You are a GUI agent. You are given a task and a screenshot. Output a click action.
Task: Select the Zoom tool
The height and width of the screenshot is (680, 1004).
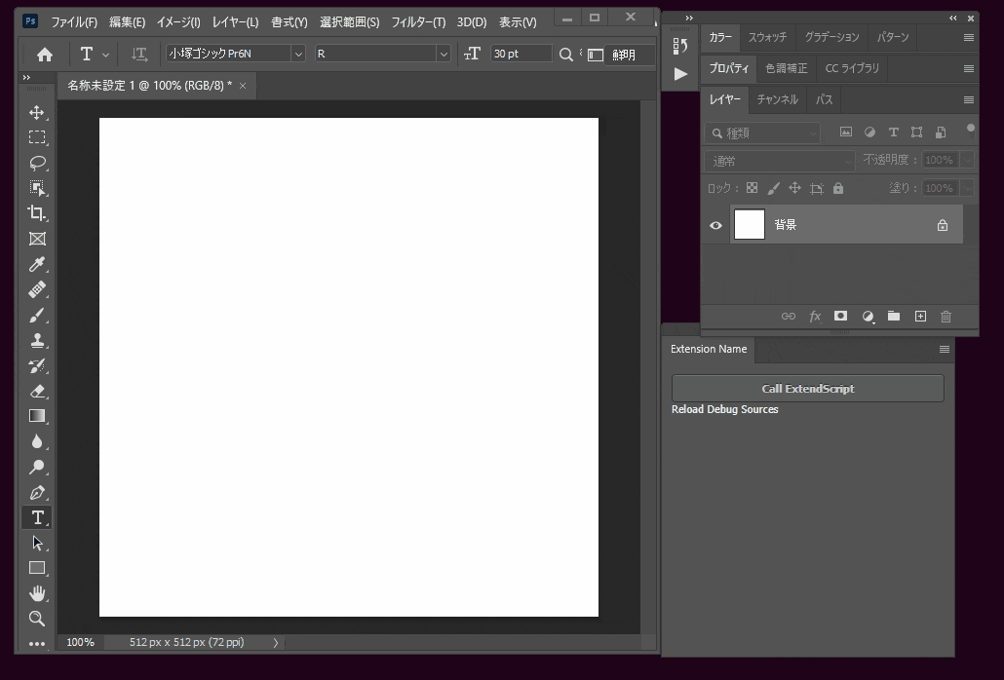(x=37, y=619)
